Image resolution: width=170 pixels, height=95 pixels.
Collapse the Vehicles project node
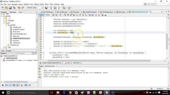pos(2,16)
